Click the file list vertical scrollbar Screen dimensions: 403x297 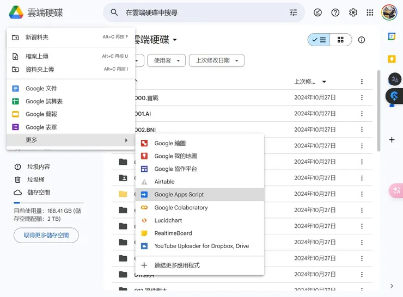click(x=378, y=111)
